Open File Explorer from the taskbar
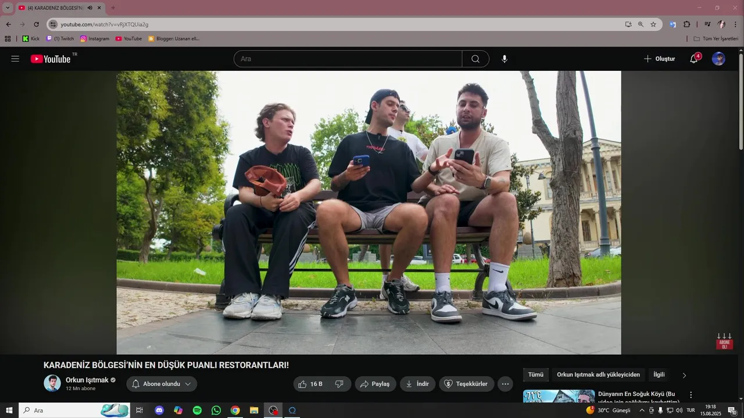 tap(254, 410)
